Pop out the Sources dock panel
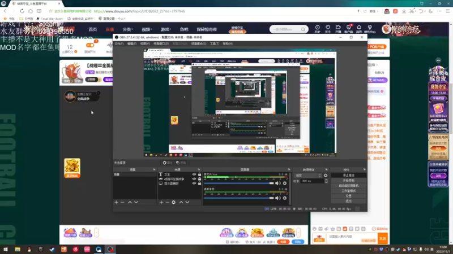Image resolution: width=453 pixels, height=254 pixels. pyautogui.click(x=199, y=170)
